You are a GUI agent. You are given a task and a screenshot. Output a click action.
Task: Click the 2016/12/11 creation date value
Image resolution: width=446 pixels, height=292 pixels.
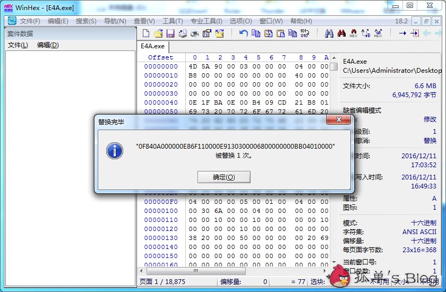tap(419, 156)
